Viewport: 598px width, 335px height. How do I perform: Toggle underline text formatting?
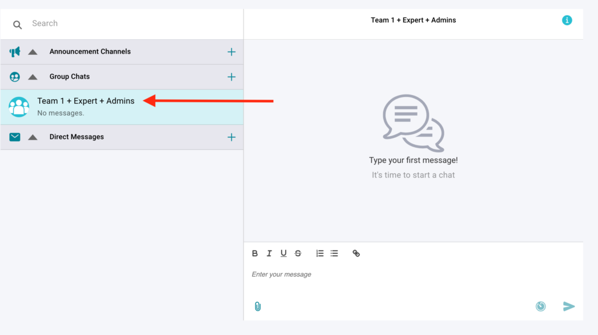283,253
